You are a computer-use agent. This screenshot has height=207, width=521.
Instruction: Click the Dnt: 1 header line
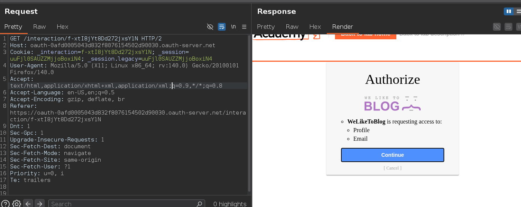pos(20,126)
